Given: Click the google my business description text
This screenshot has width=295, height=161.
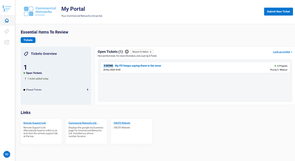Looking at the screenshot, I should 86,132.
